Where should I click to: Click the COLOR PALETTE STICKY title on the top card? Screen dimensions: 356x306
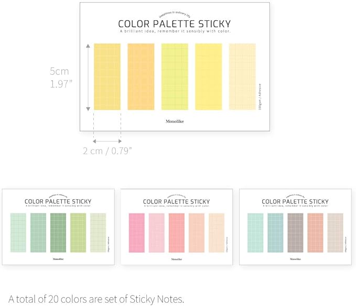[x=175, y=24]
